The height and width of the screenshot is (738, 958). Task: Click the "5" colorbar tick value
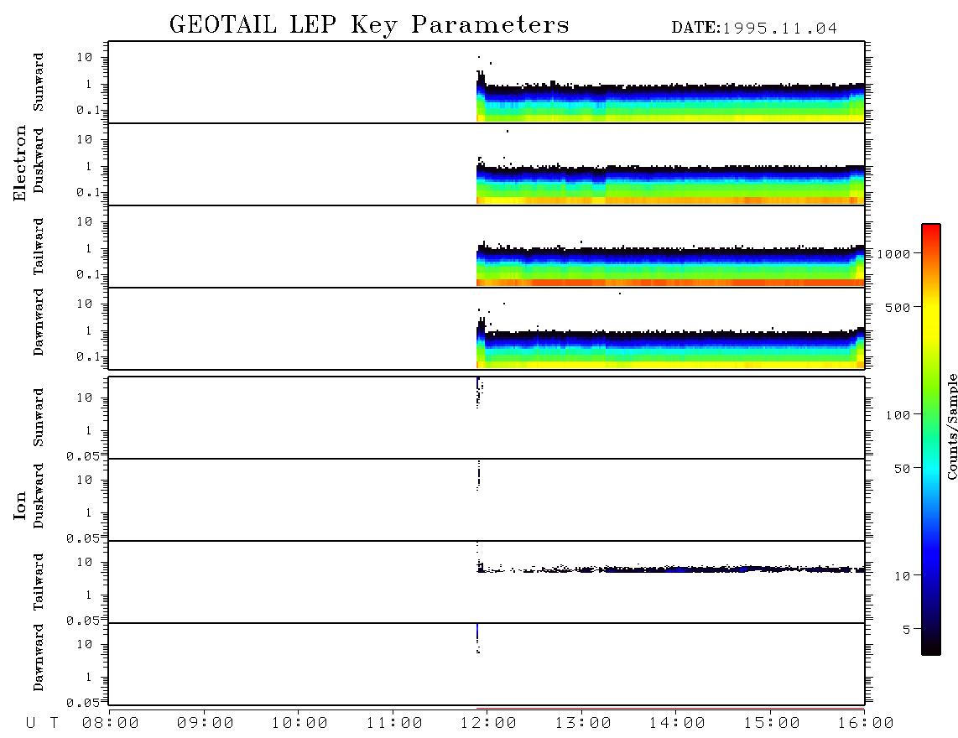[x=906, y=630]
